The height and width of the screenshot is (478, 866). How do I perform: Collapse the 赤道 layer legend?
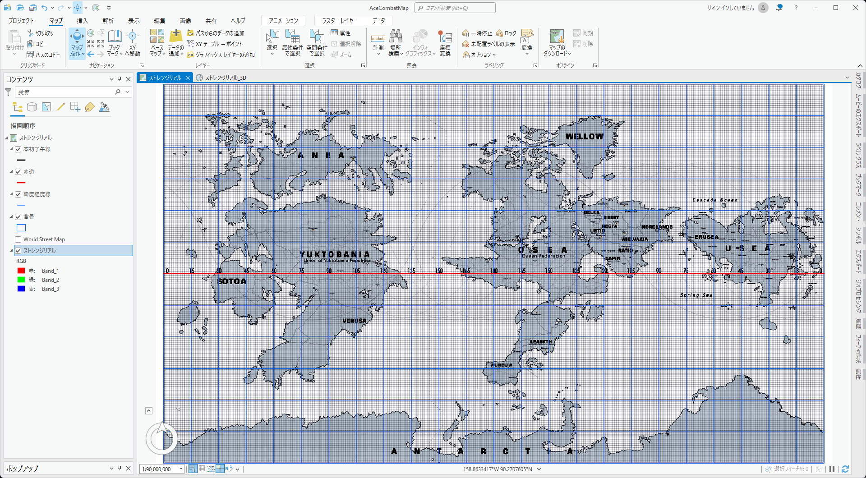11,172
